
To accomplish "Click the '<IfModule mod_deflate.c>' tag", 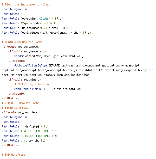I will click(x=21, y=47).
